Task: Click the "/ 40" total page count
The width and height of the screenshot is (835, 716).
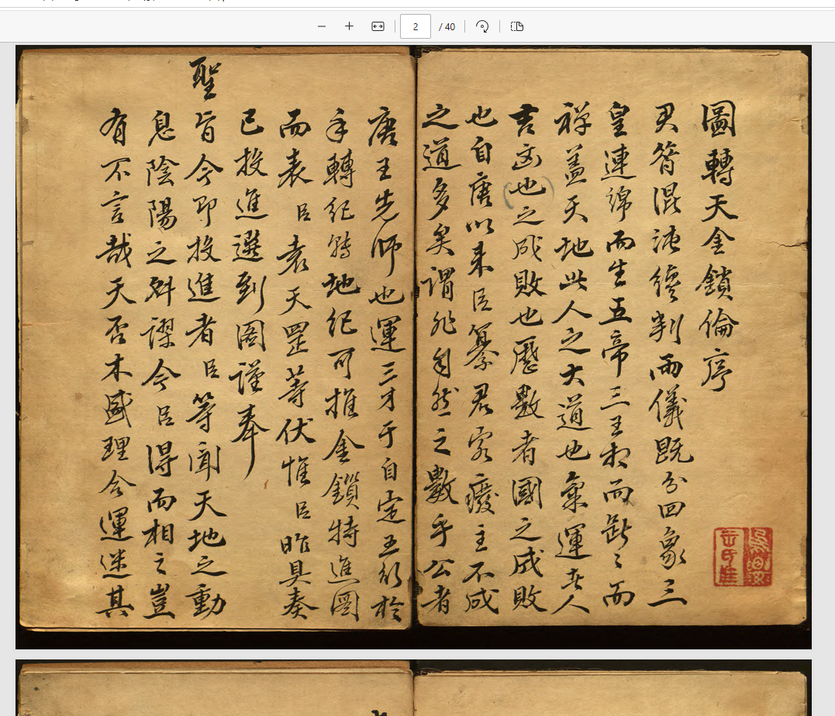Action: pos(447,26)
